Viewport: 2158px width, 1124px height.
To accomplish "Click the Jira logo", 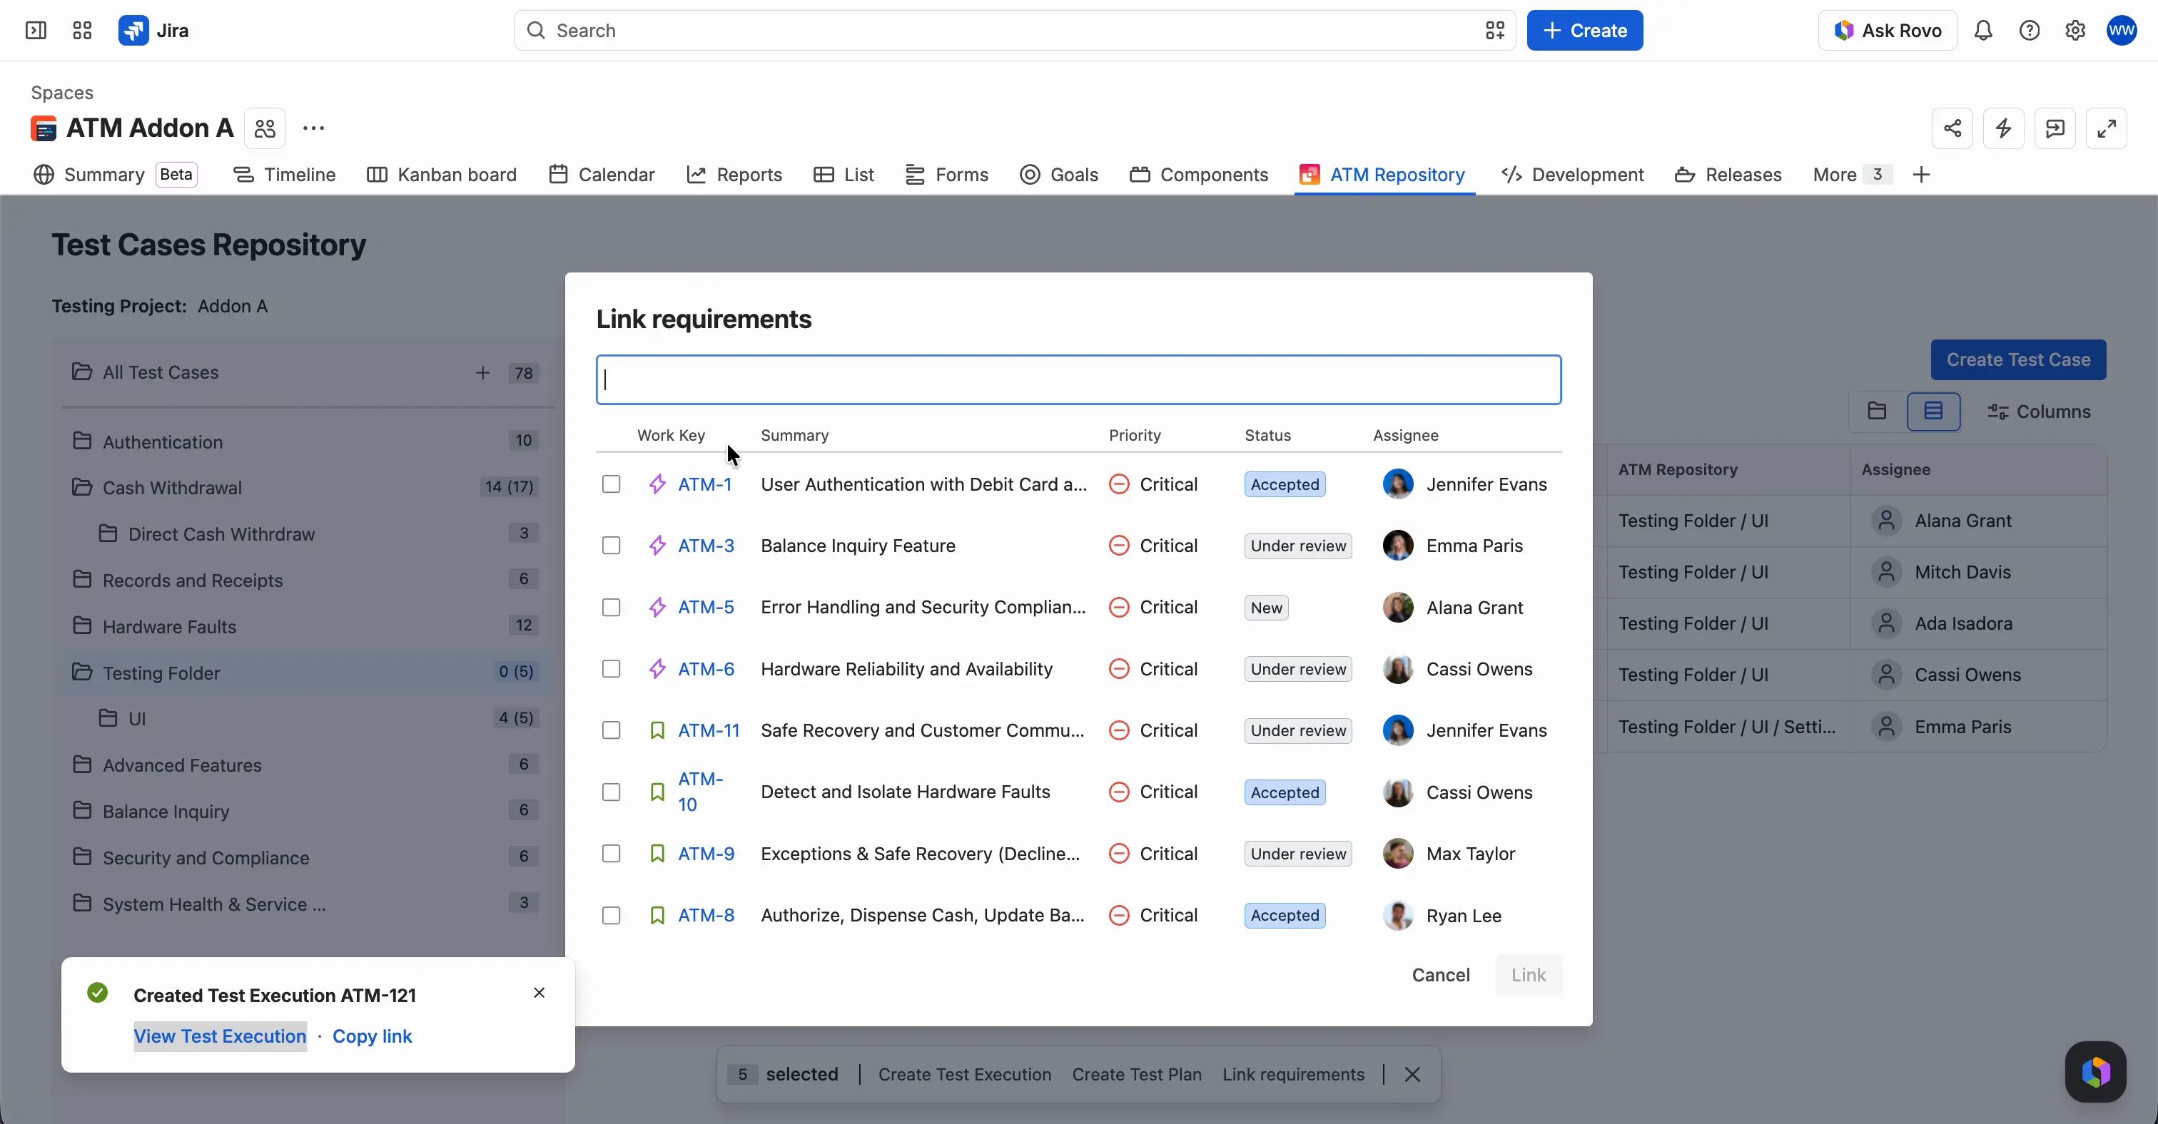I will [x=154, y=31].
